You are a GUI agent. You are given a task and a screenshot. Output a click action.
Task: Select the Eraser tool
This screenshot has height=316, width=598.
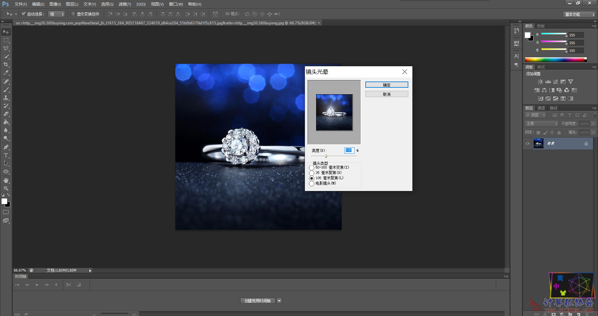point(6,114)
